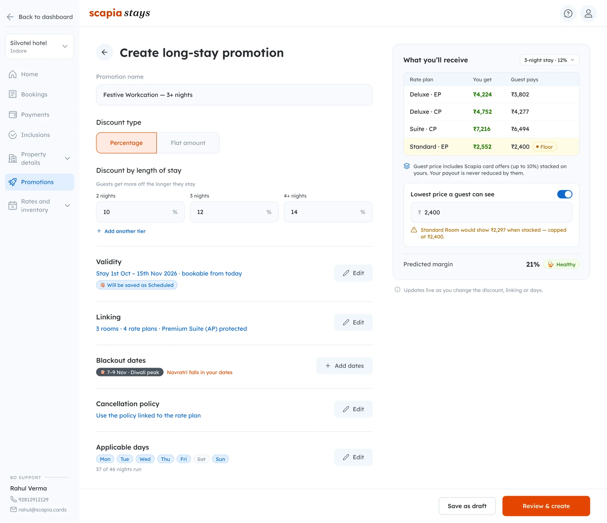Click the Promotion name input field

(234, 95)
